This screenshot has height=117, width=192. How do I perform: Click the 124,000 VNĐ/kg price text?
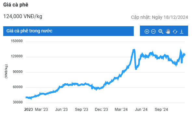(x=23, y=16)
